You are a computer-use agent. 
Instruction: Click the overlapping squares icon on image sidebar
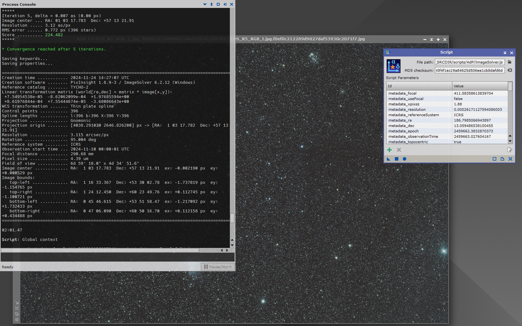17,314
